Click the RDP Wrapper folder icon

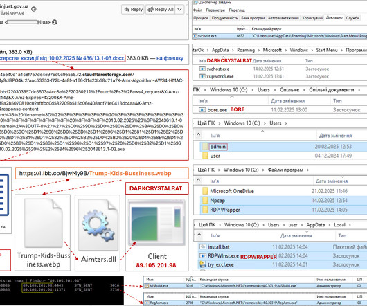pyautogui.click(x=205, y=210)
